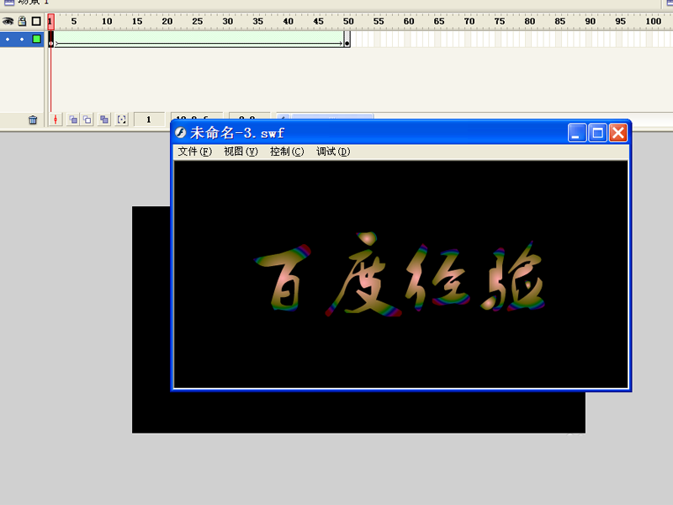Open the 调试(D) menu in SWF window
The width and height of the screenshot is (673, 505).
pyautogui.click(x=333, y=151)
